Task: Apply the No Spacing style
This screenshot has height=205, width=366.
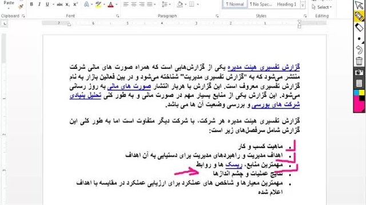Action: tap(261, 4)
